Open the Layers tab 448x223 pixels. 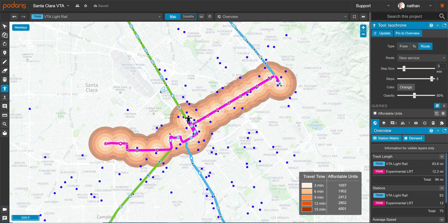coord(384,123)
